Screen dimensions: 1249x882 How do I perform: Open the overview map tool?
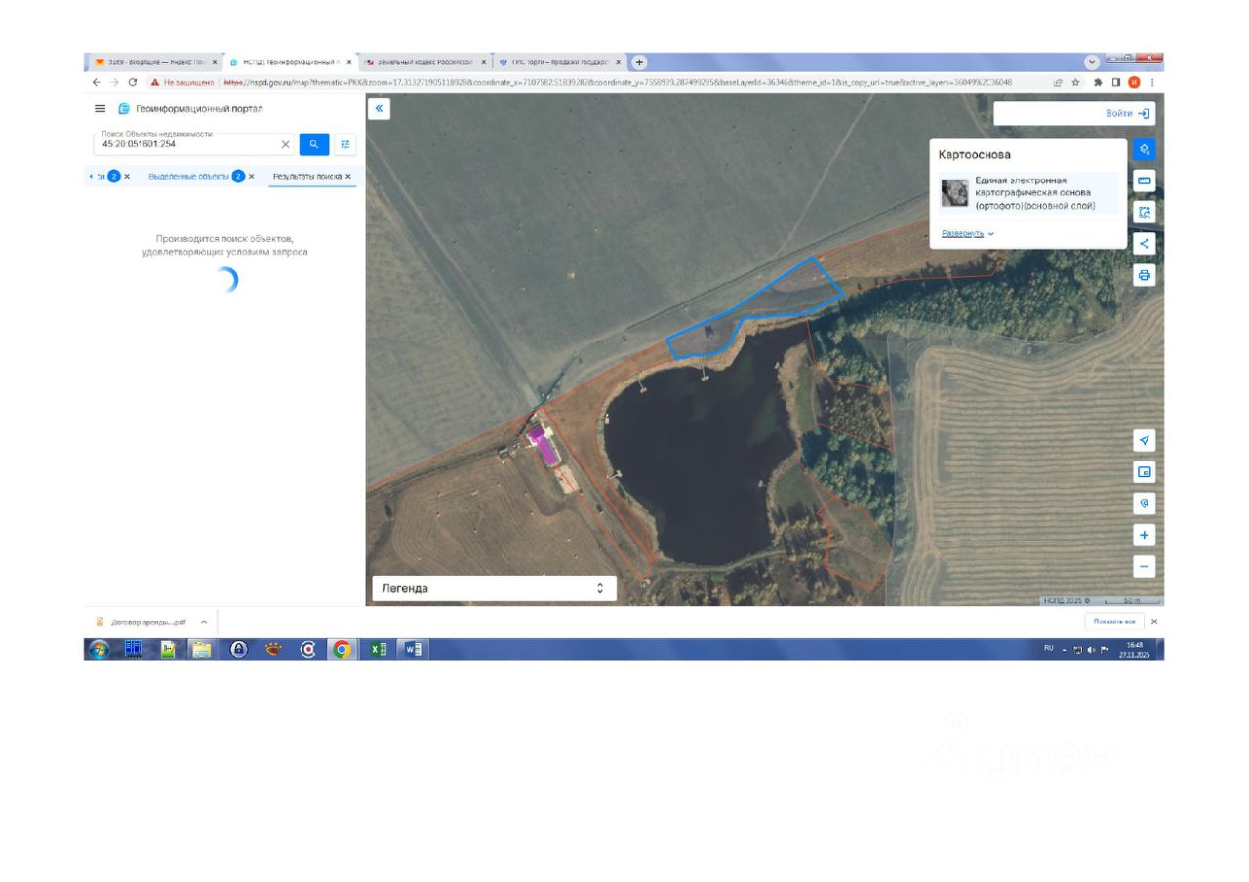(x=1145, y=472)
